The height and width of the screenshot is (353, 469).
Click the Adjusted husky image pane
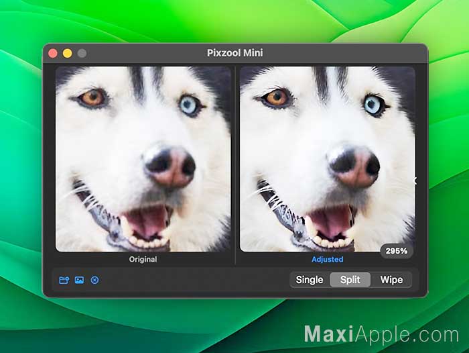[327, 159]
